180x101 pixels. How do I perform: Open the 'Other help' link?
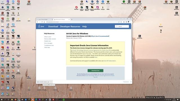click(47, 47)
